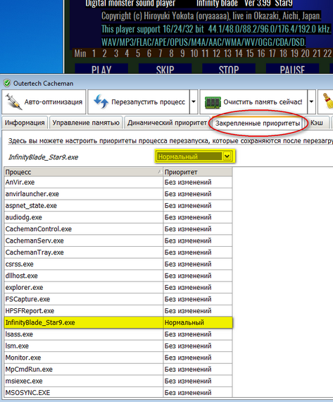The width and height of the screenshot is (333, 402).
Task: Click Без изменений priority cell for AnVir.exe
Action: (198, 182)
